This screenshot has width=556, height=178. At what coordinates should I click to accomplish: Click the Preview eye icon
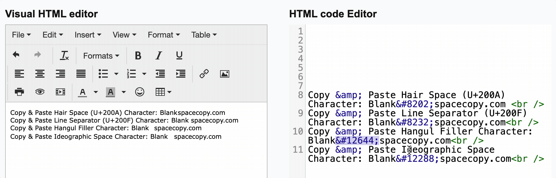tap(40, 92)
